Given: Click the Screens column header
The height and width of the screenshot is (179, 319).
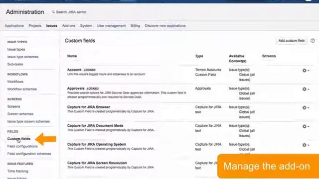Looking at the screenshot, I should [x=269, y=56].
